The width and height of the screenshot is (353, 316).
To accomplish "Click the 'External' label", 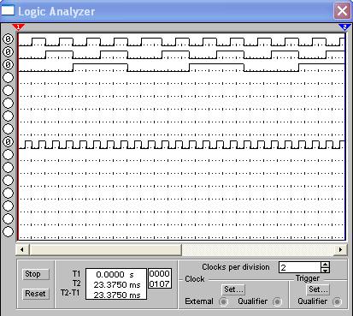I will tap(199, 301).
